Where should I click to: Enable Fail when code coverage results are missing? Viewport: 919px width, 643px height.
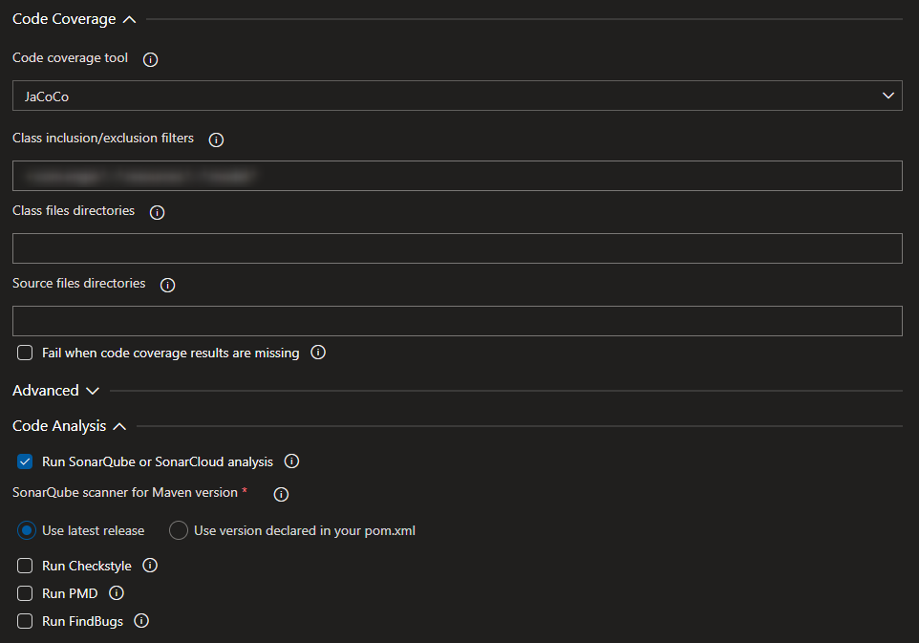pyautogui.click(x=24, y=353)
